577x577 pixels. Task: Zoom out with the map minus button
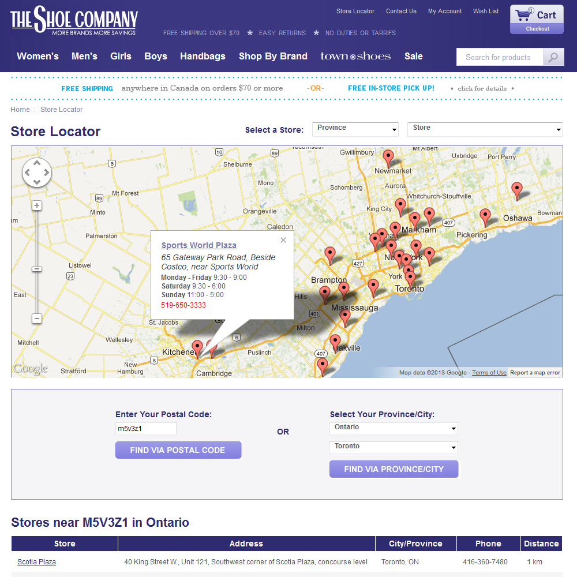tap(37, 319)
